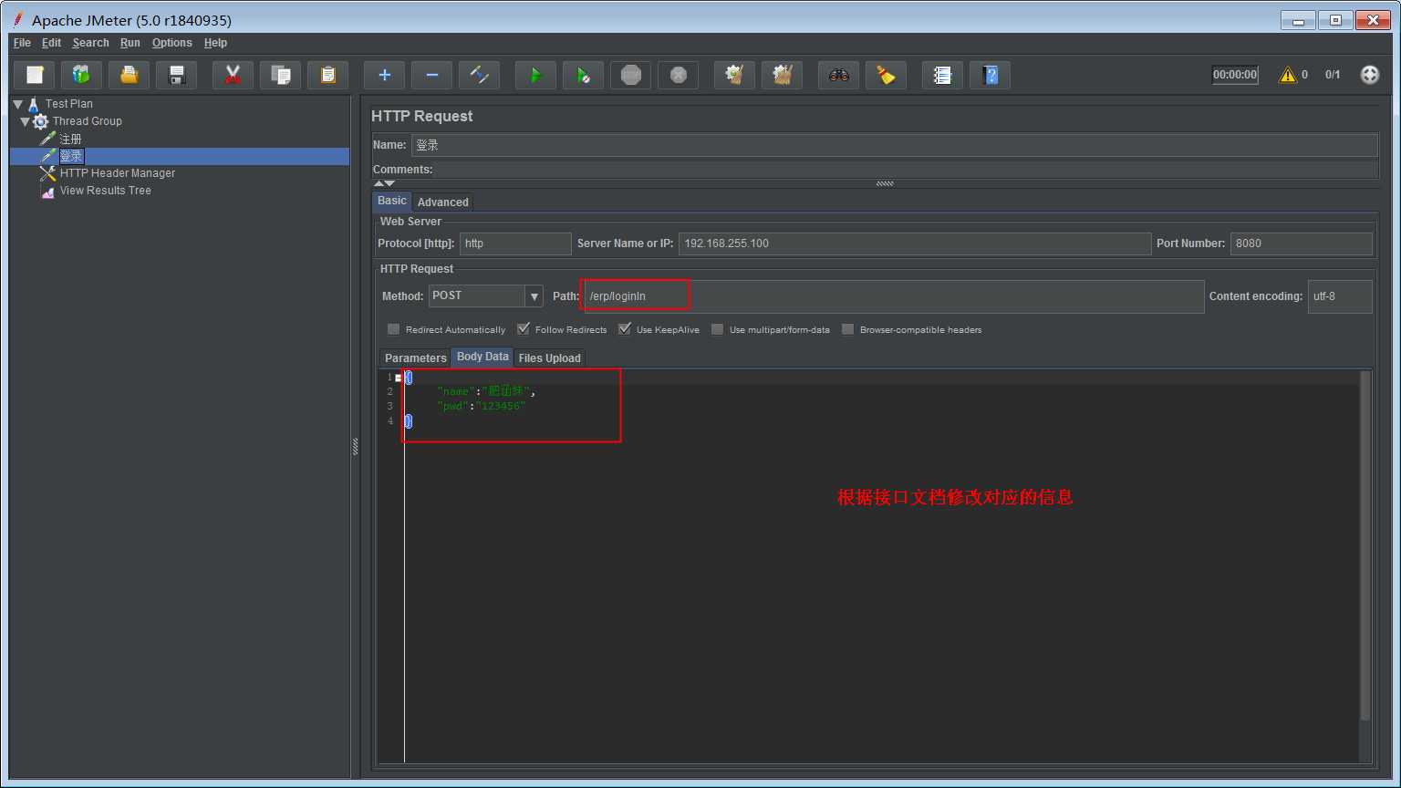Viewport: 1401px width, 788px height.
Task: Select the Thread Group label
Action: [87, 121]
